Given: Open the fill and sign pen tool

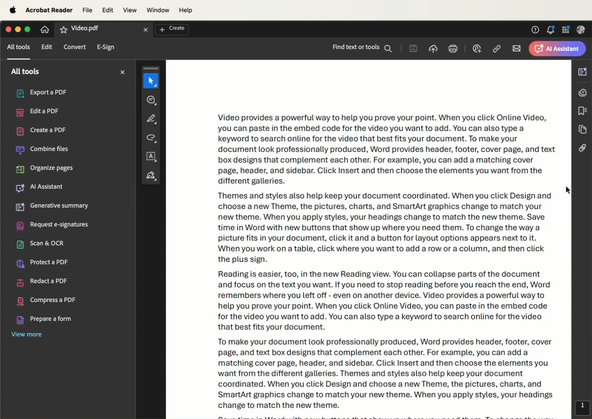Looking at the screenshot, I should point(151,176).
